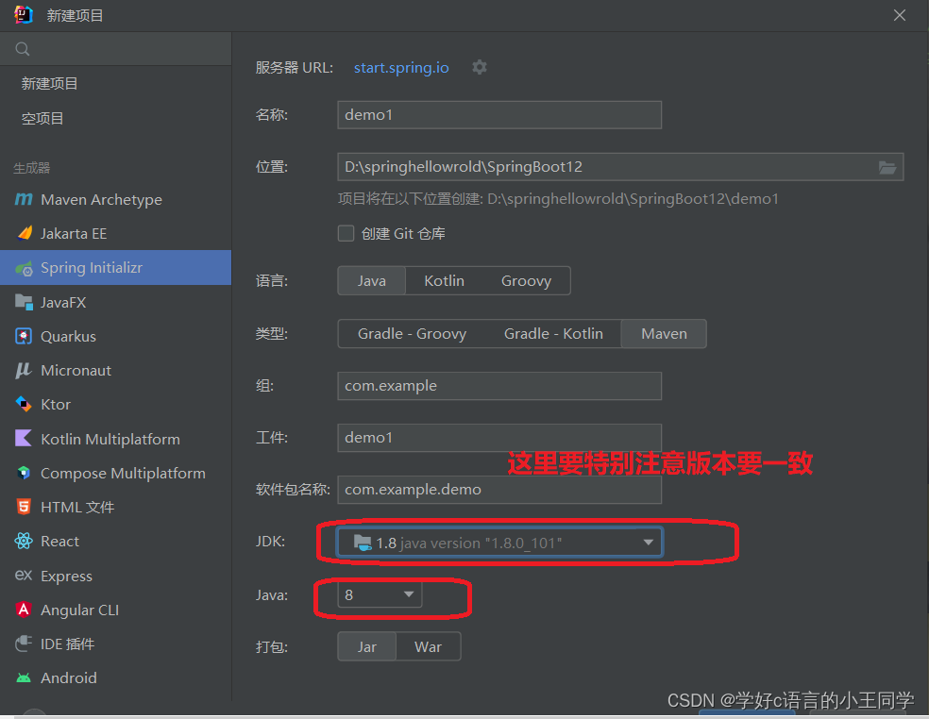Choose Maven build type

point(664,334)
